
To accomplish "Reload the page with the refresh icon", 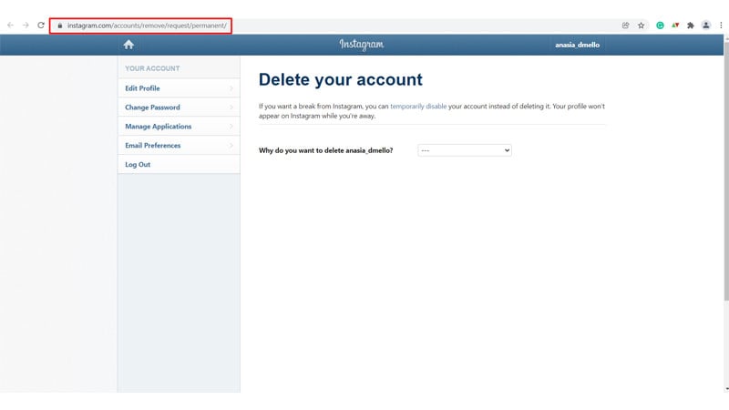I will pyautogui.click(x=41, y=26).
